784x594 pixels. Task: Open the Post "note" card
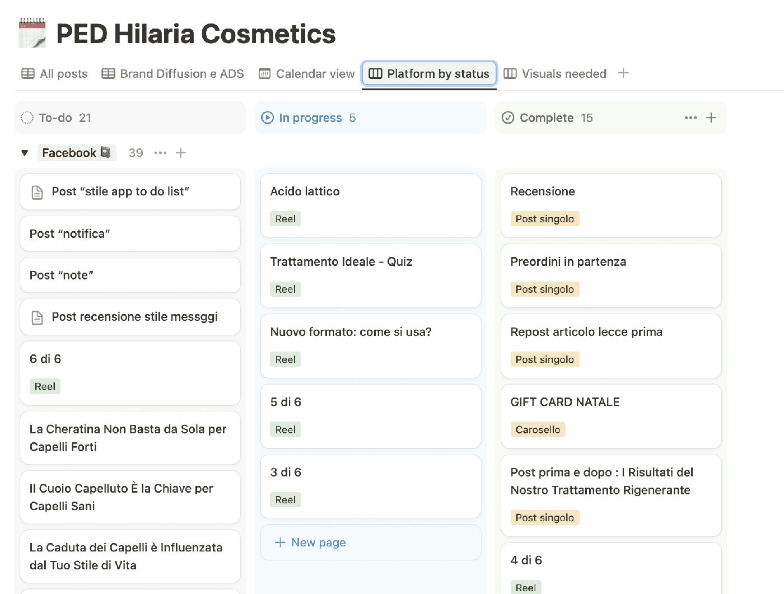pyautogui.click(x=130, y=275)
